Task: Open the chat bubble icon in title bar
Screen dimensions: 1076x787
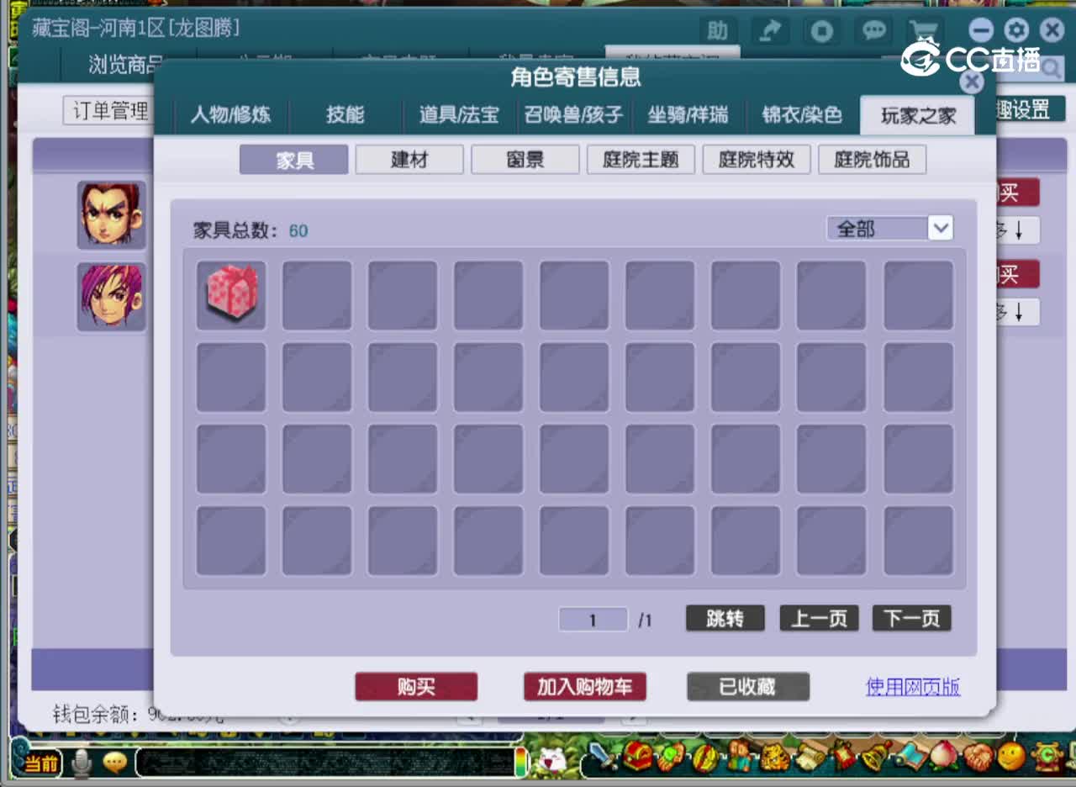Action: (873, 30)
